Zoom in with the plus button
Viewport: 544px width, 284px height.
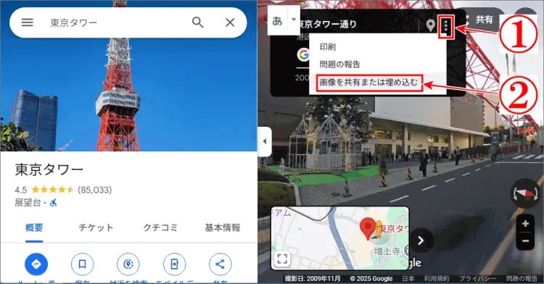pyautogui.click(x=526, y=223)
